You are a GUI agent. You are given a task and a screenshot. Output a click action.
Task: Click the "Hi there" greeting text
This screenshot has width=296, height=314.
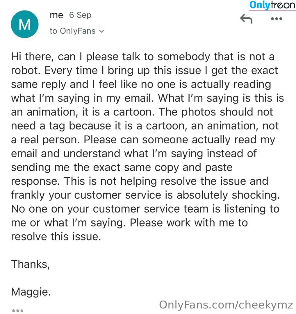pos(31,57)
